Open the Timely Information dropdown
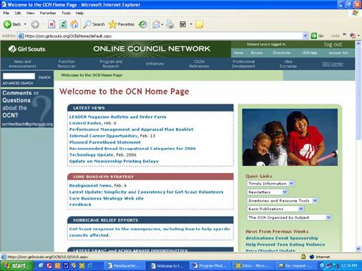The height and width of the screenshot is (271, 362). 270,184
